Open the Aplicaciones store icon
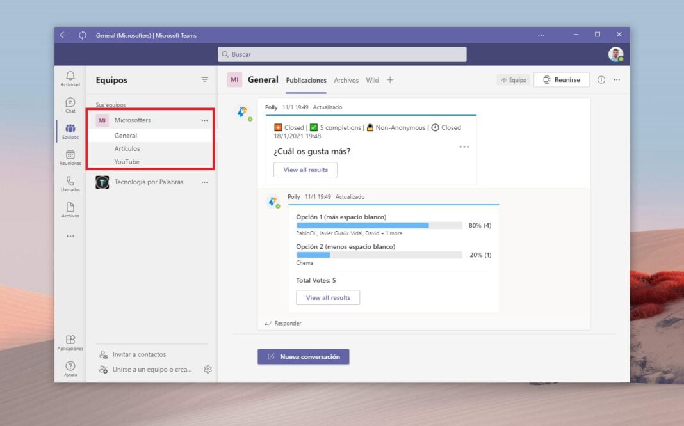684x426 pixels. click(70, 342)
